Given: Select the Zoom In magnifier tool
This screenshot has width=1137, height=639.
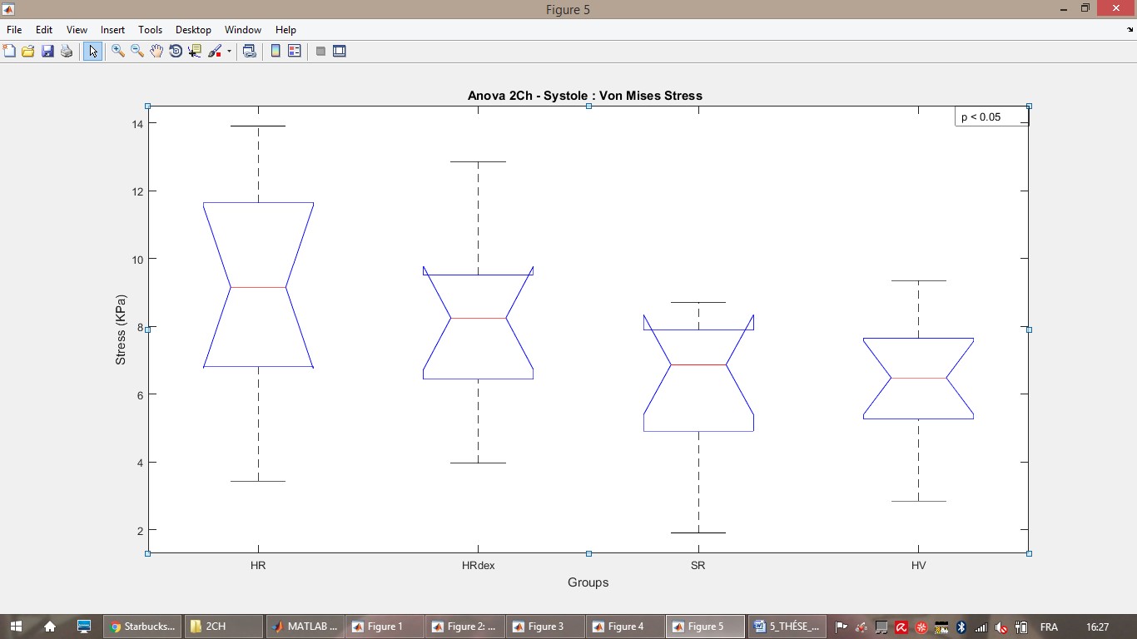Looking at the screenshot, I should click(118, 52).
